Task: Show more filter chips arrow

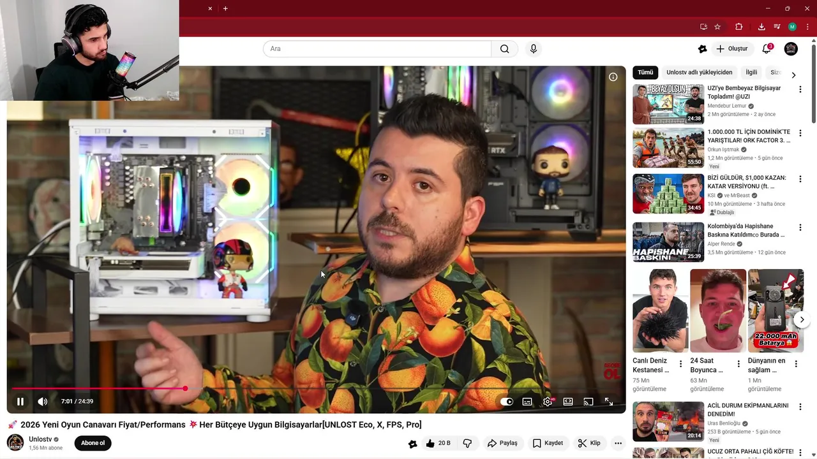Action: pyautogui.click(x=793, y=75)
